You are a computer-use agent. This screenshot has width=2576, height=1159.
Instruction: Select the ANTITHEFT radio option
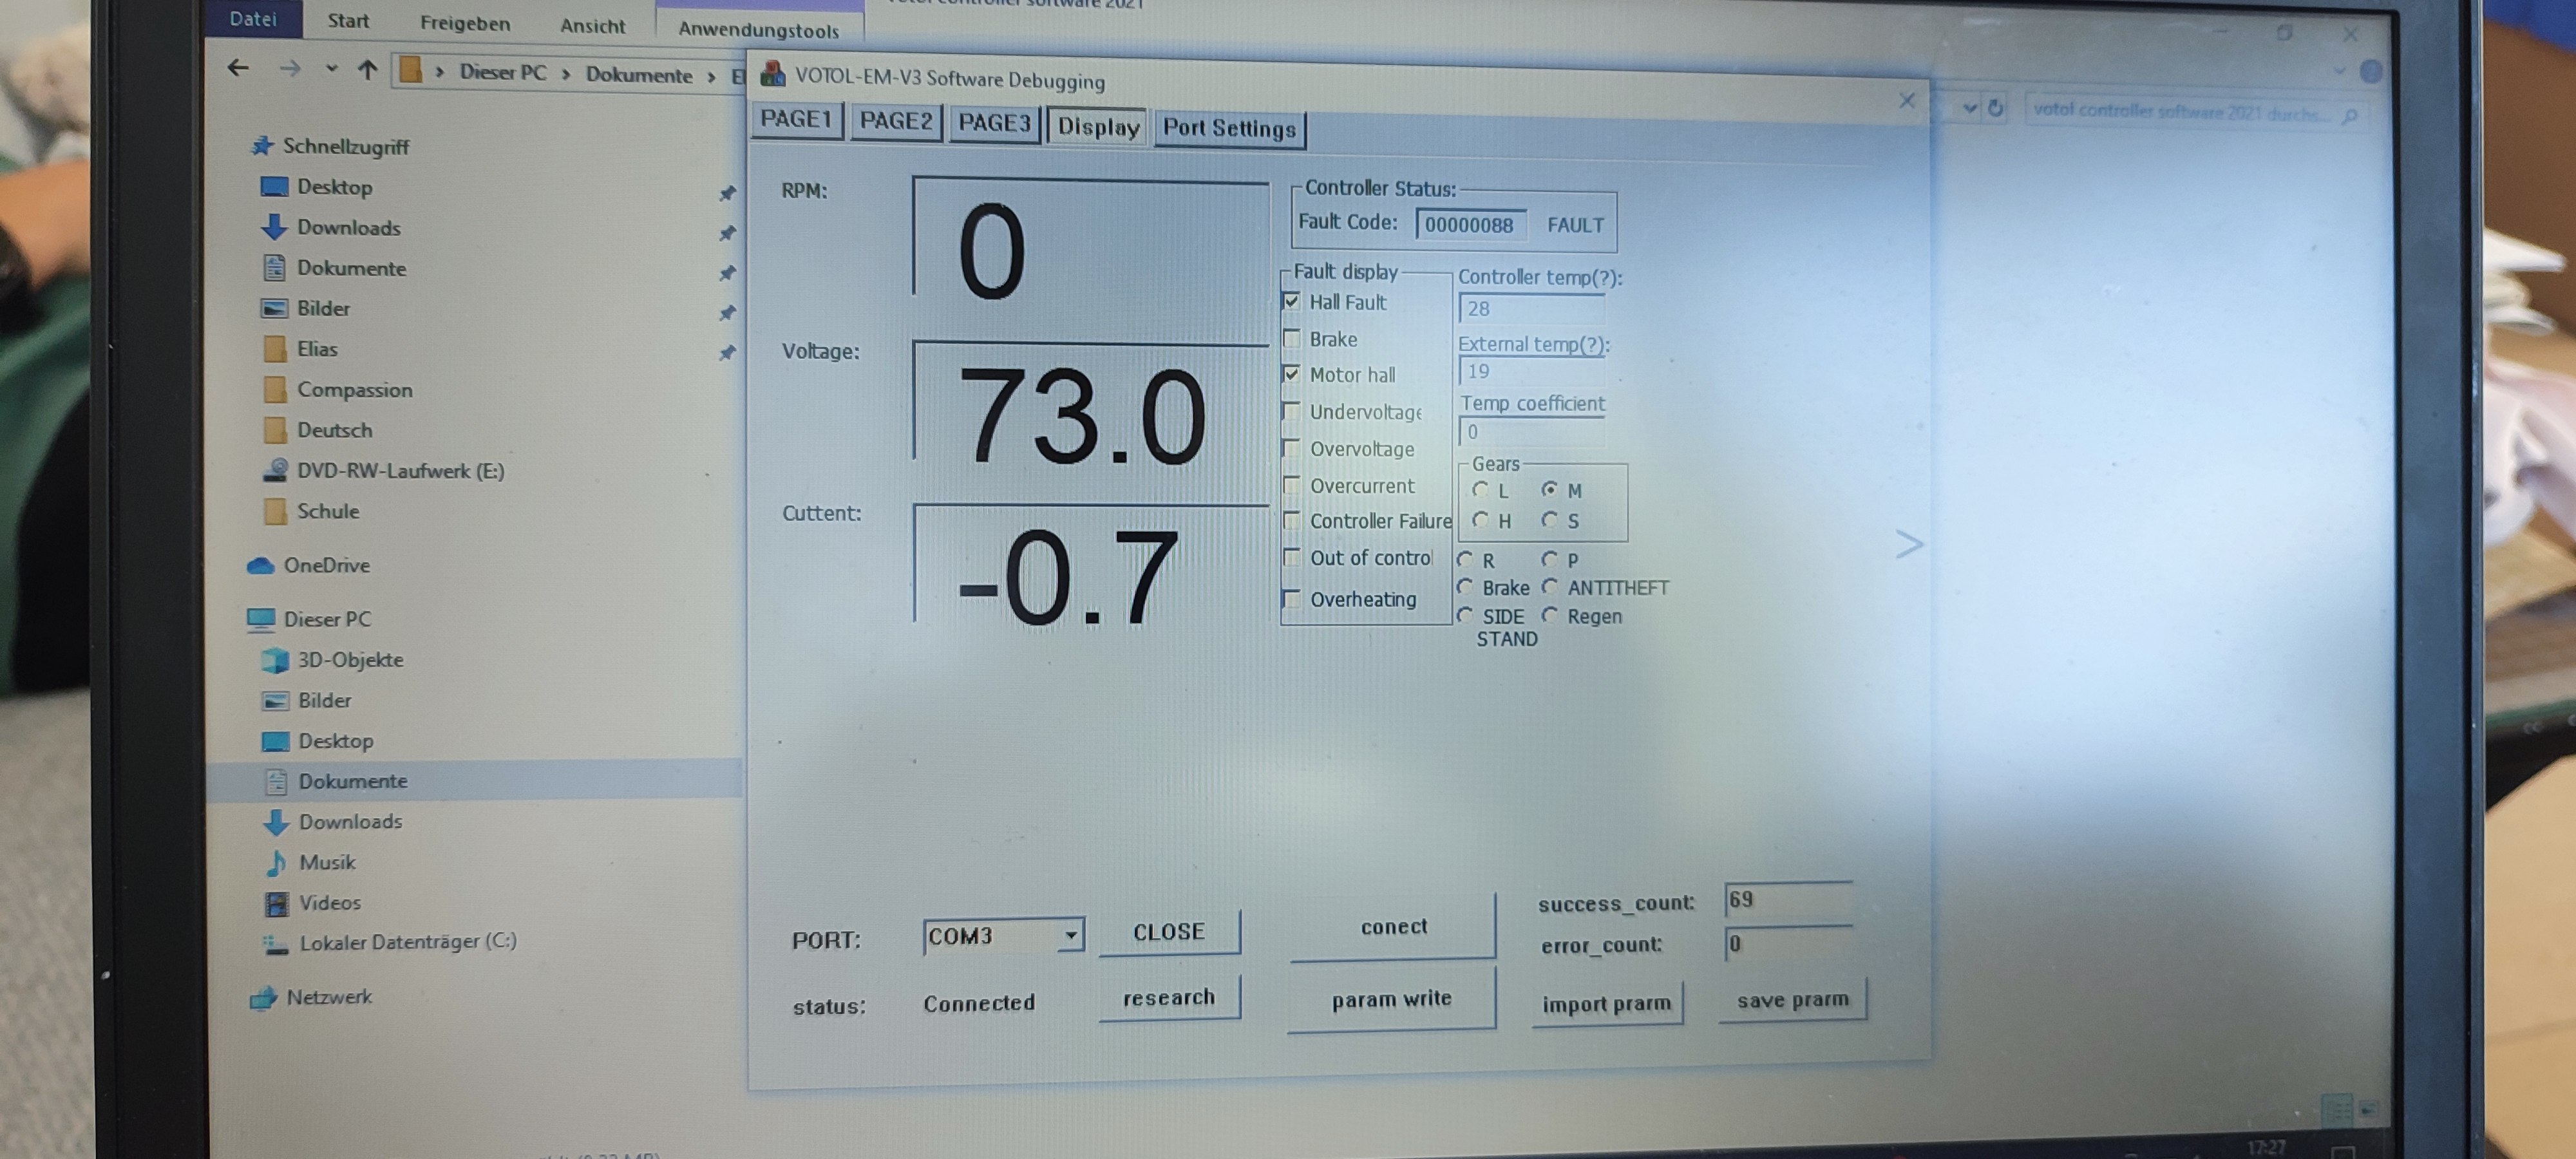[x=1550, y=587]
